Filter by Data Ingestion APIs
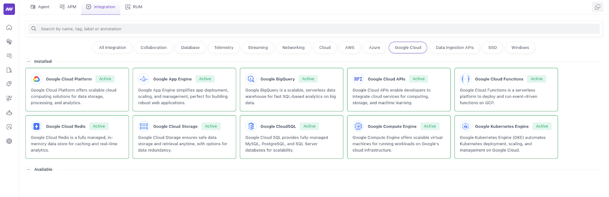The height and width of the screenshot is (197, 609). pos(455,48)
